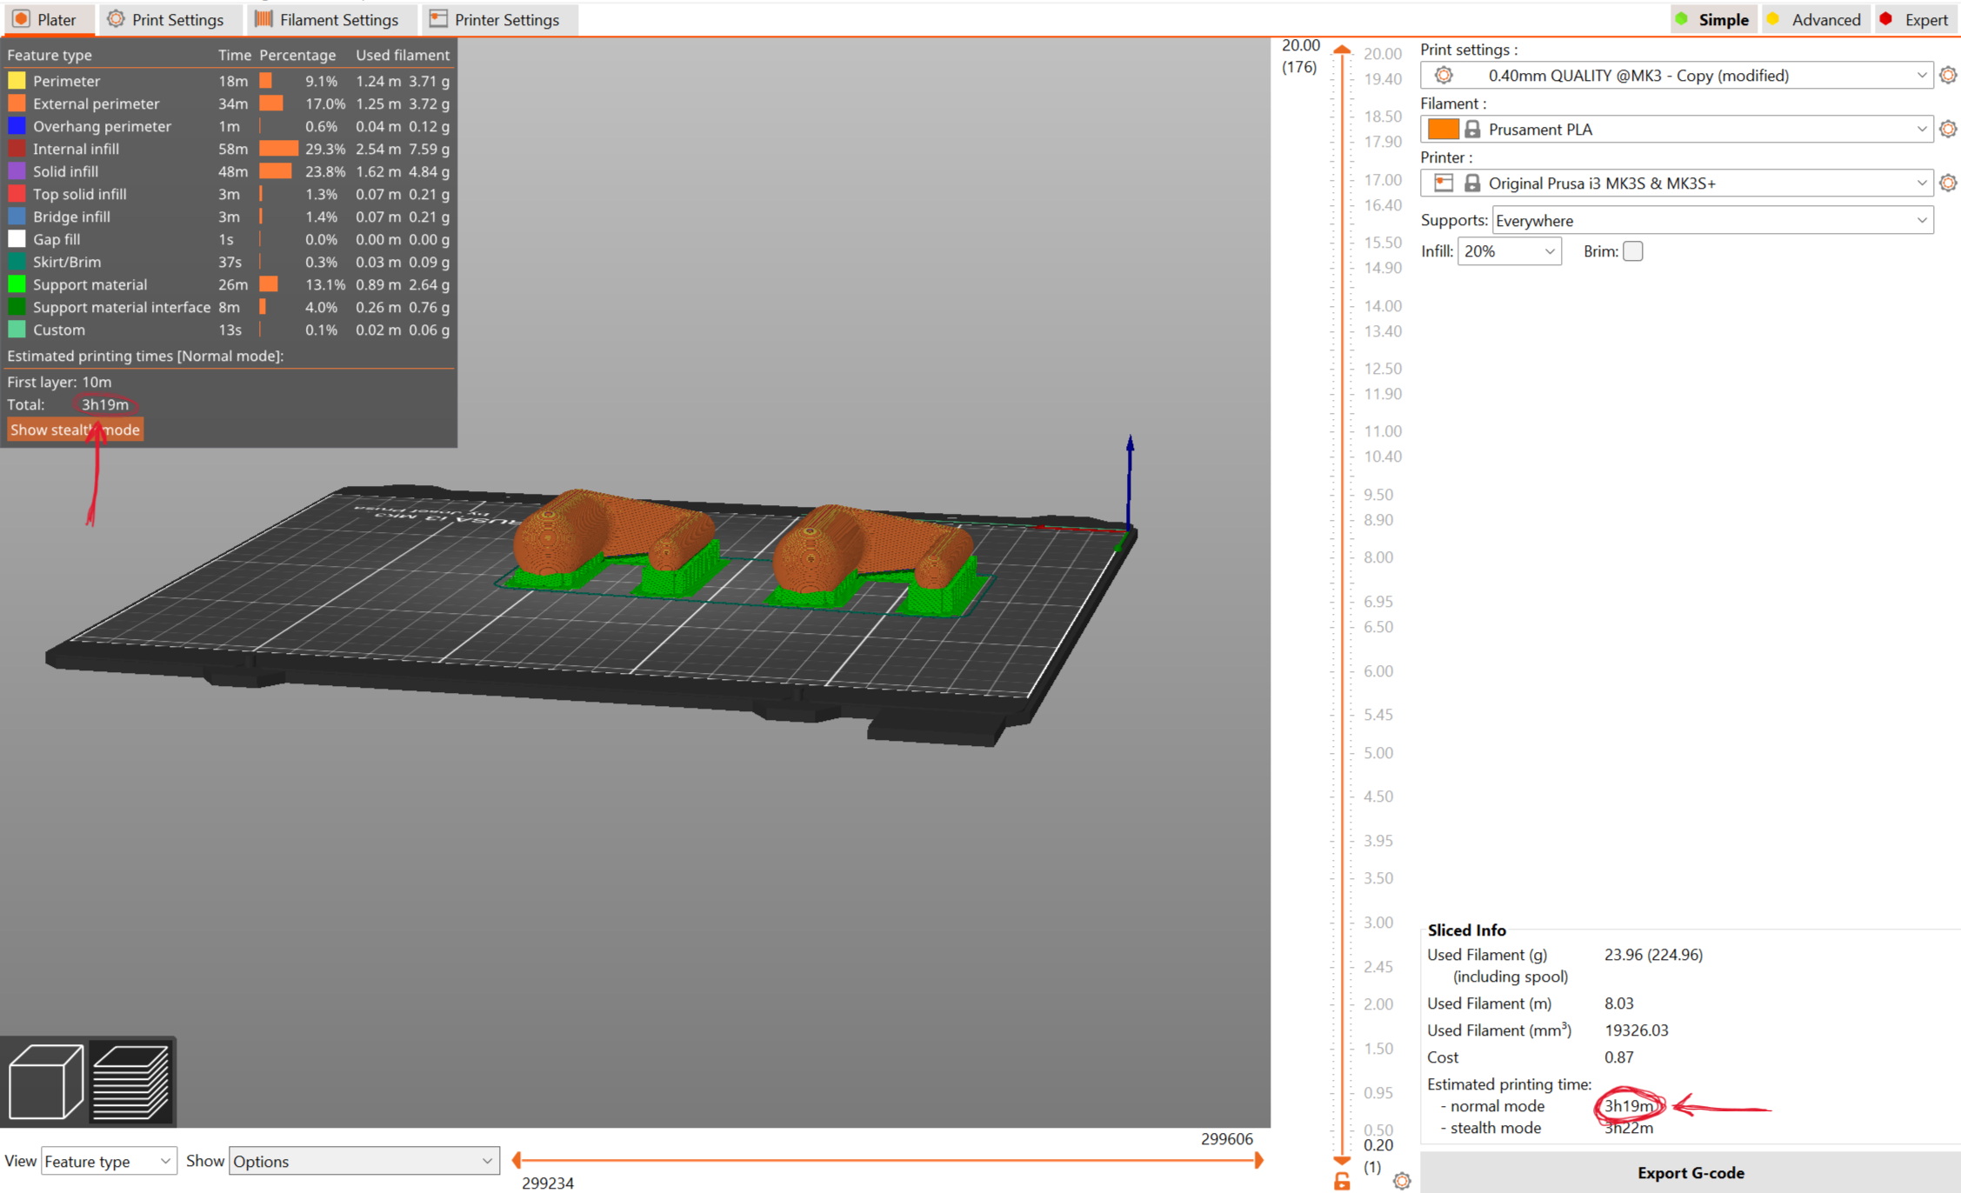Viewport: 1961px width, 1193px height.
Task: Click the orange Prusament PLA color swatch
Action: [x=1443, y=130]
